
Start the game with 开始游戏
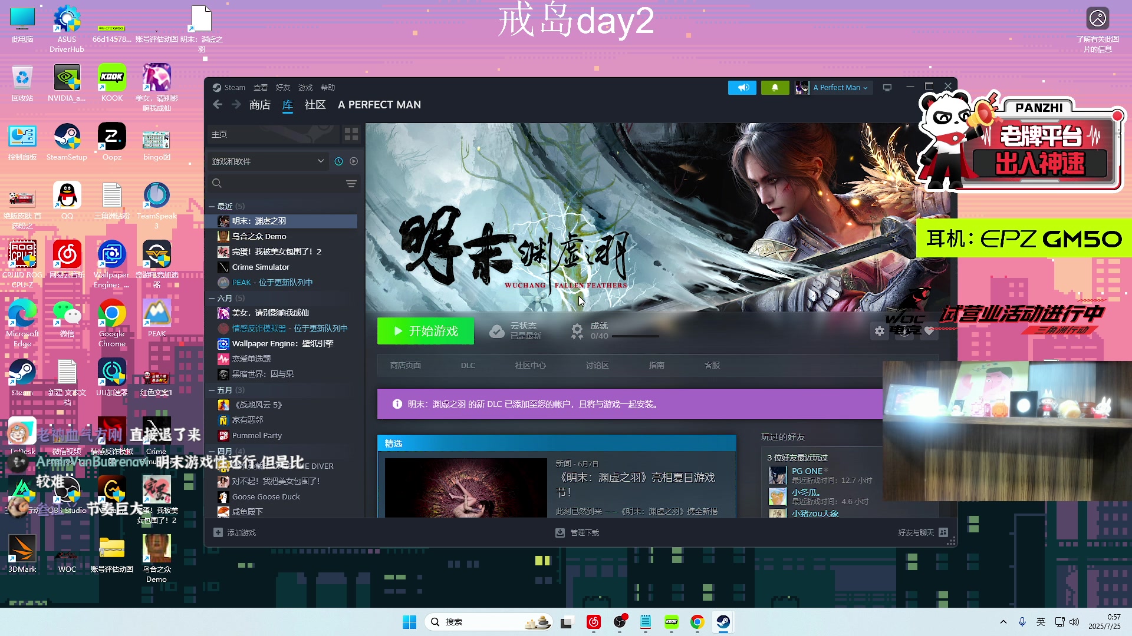(x=426, y=331)
